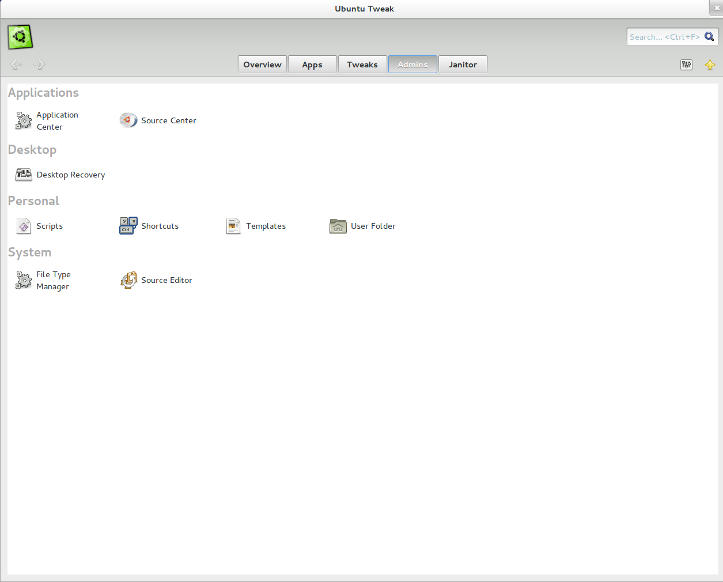Click the search magnifier icon
723x582 pixels.
709,36
